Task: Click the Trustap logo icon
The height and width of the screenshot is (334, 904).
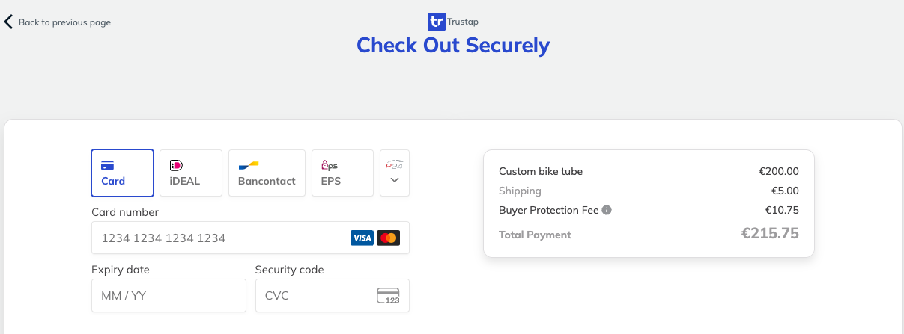Action: tap(436, 22)
